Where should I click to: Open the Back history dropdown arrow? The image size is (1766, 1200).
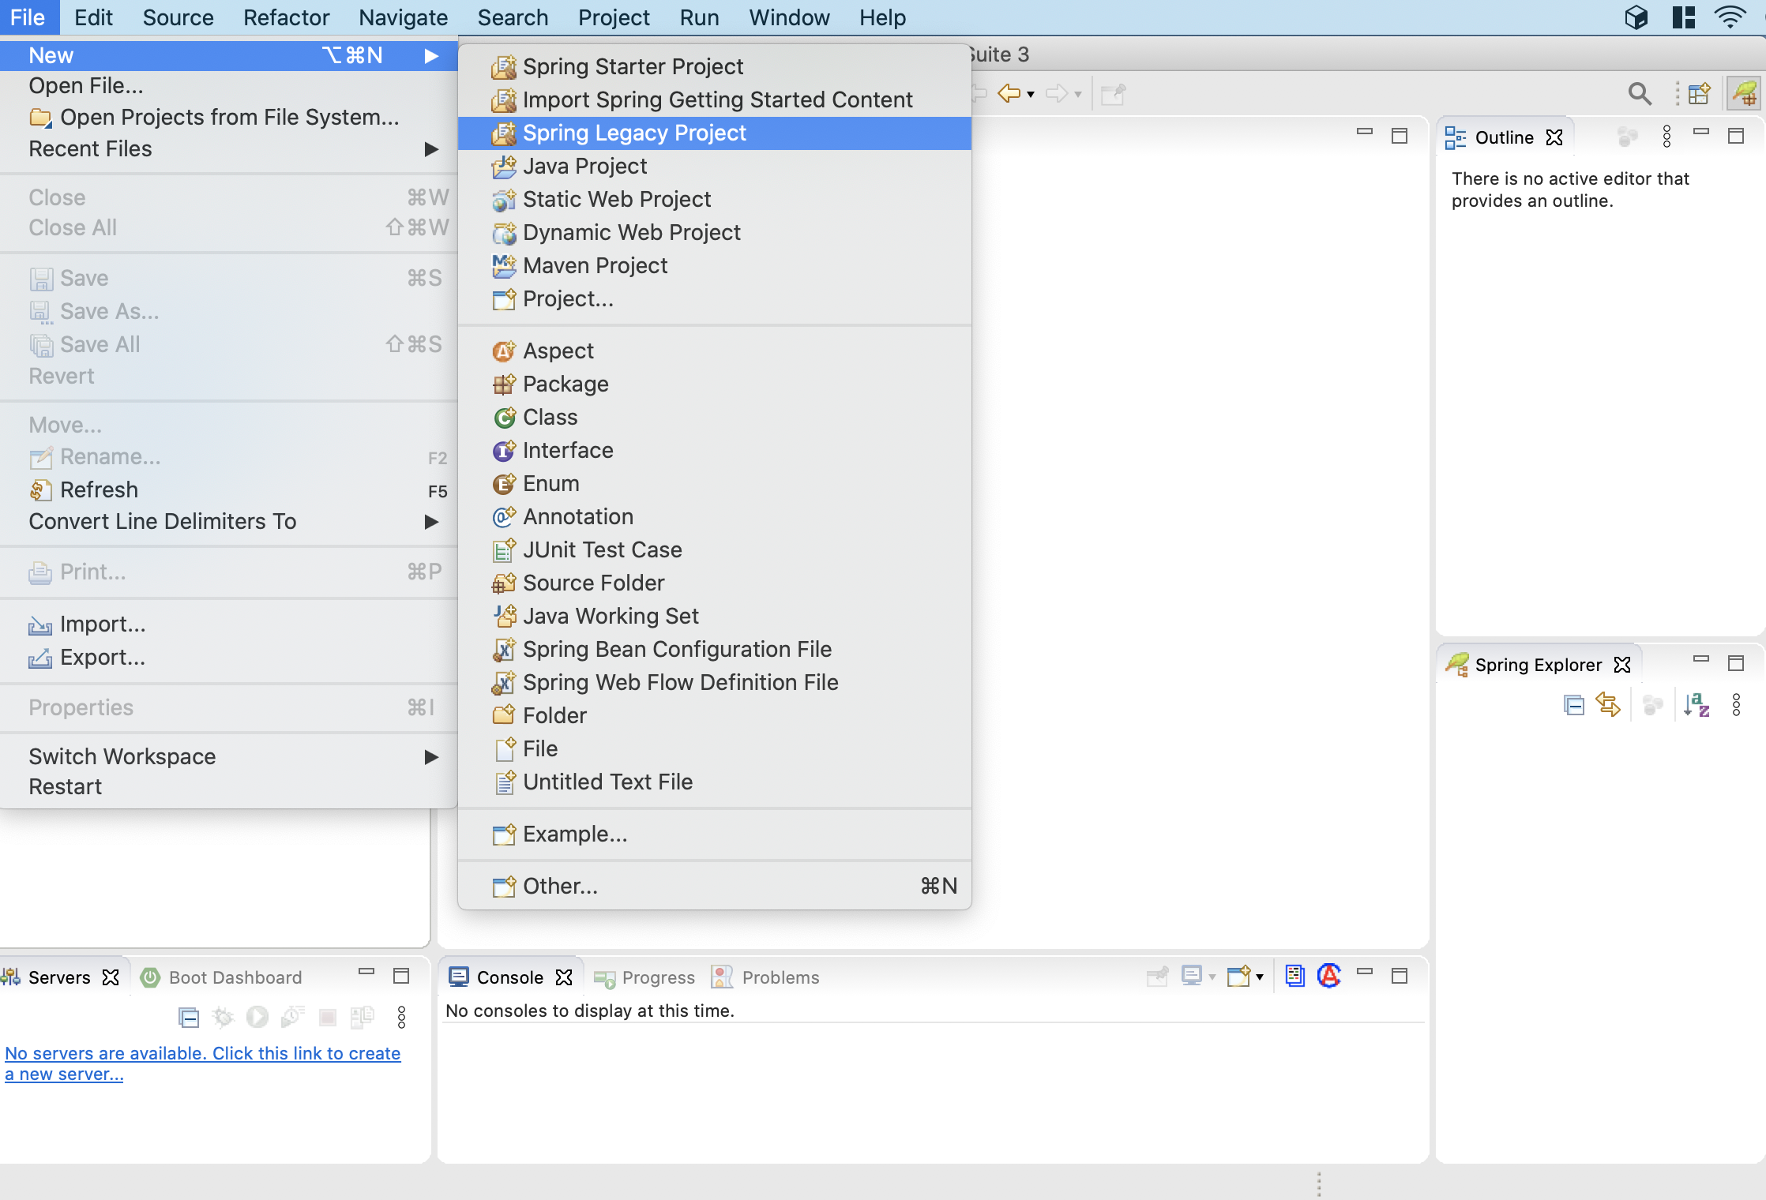[x=1031, y=95]
